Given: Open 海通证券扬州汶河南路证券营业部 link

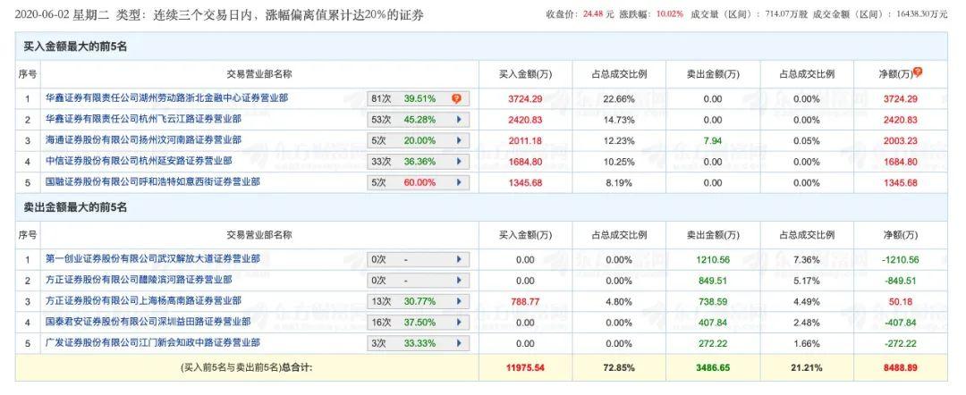Looking at the screenshot, I should click(x=143, y=139).
